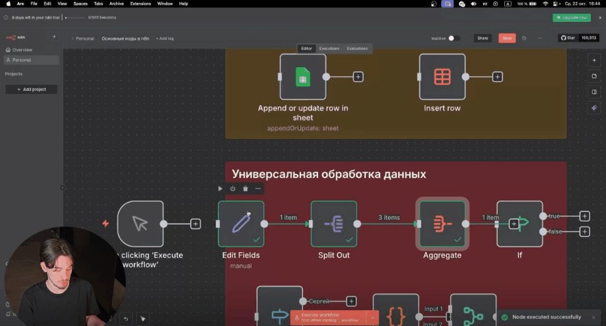The width and height of the screenshot is (606, 326).
Task: Open the Overview sidebar item
Action: pyautogui.click(x=31, y=50)
